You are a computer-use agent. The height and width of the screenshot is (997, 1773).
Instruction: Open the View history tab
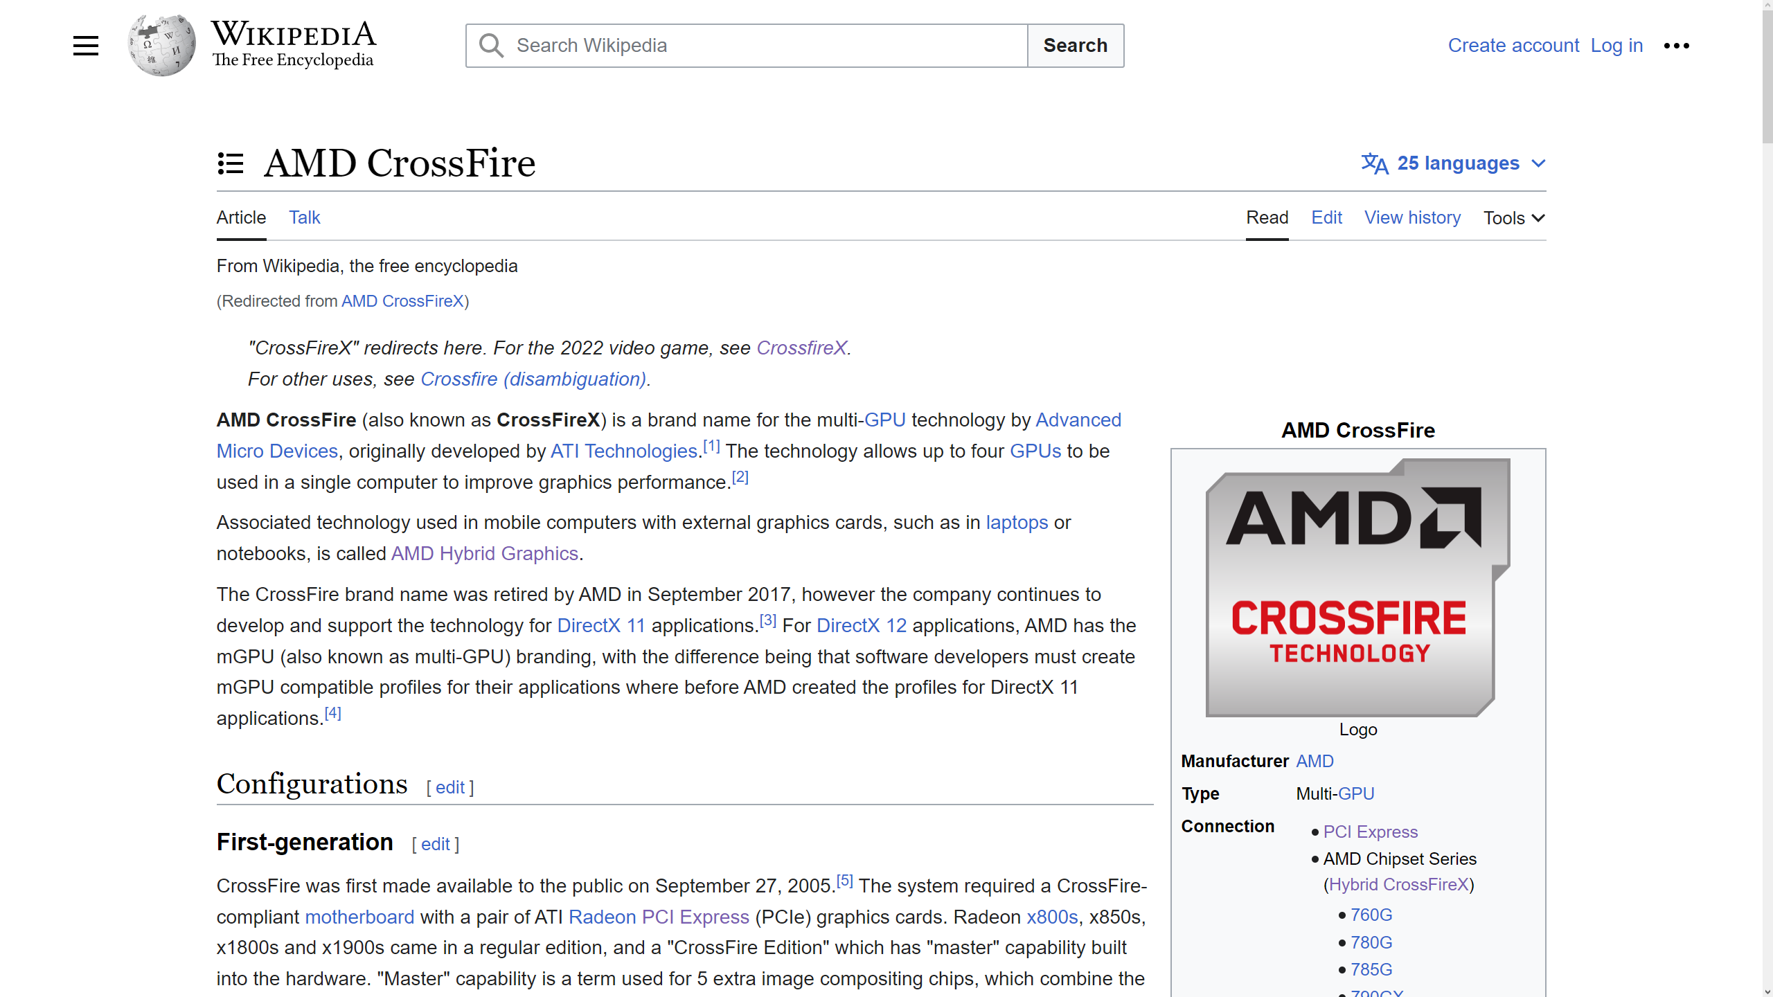1412,217
